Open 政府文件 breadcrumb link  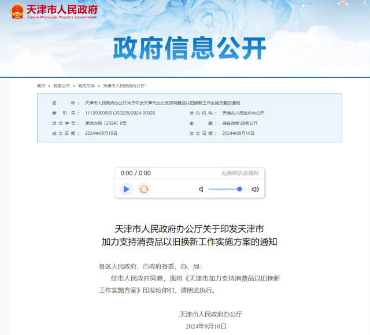(87, 86)
